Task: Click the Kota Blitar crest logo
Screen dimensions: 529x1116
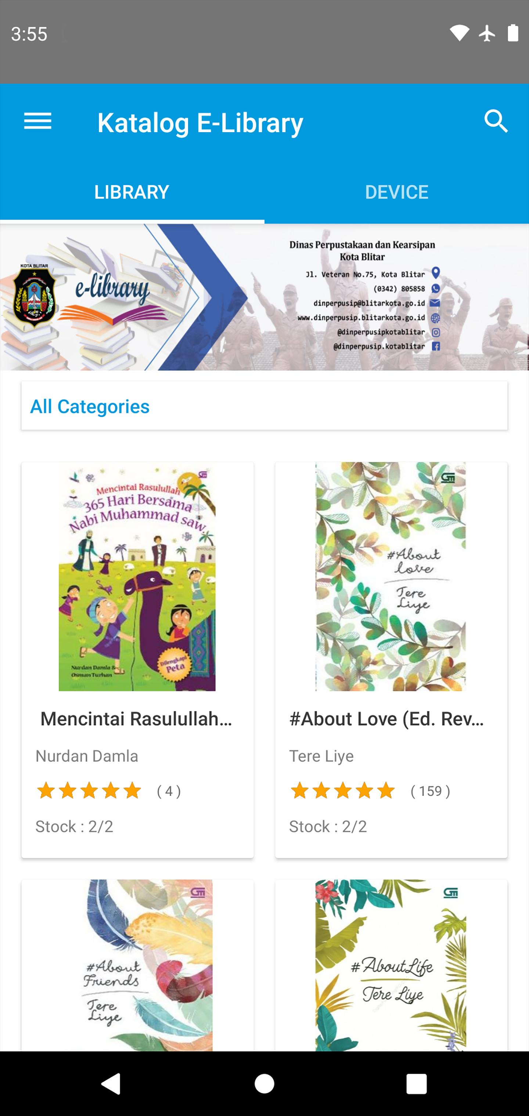Action: coord(34,294)
